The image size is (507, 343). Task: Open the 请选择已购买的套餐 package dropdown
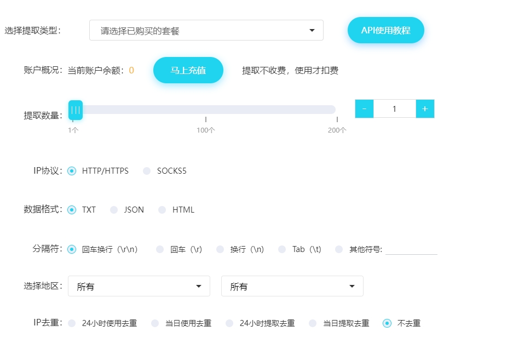point(206,31)
